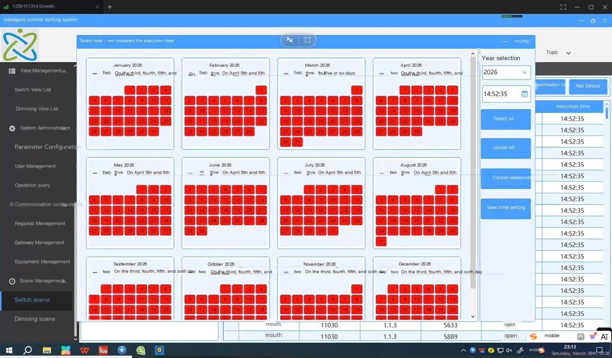
Task: Click Cancel weekends button
Action: pos(506,178)
